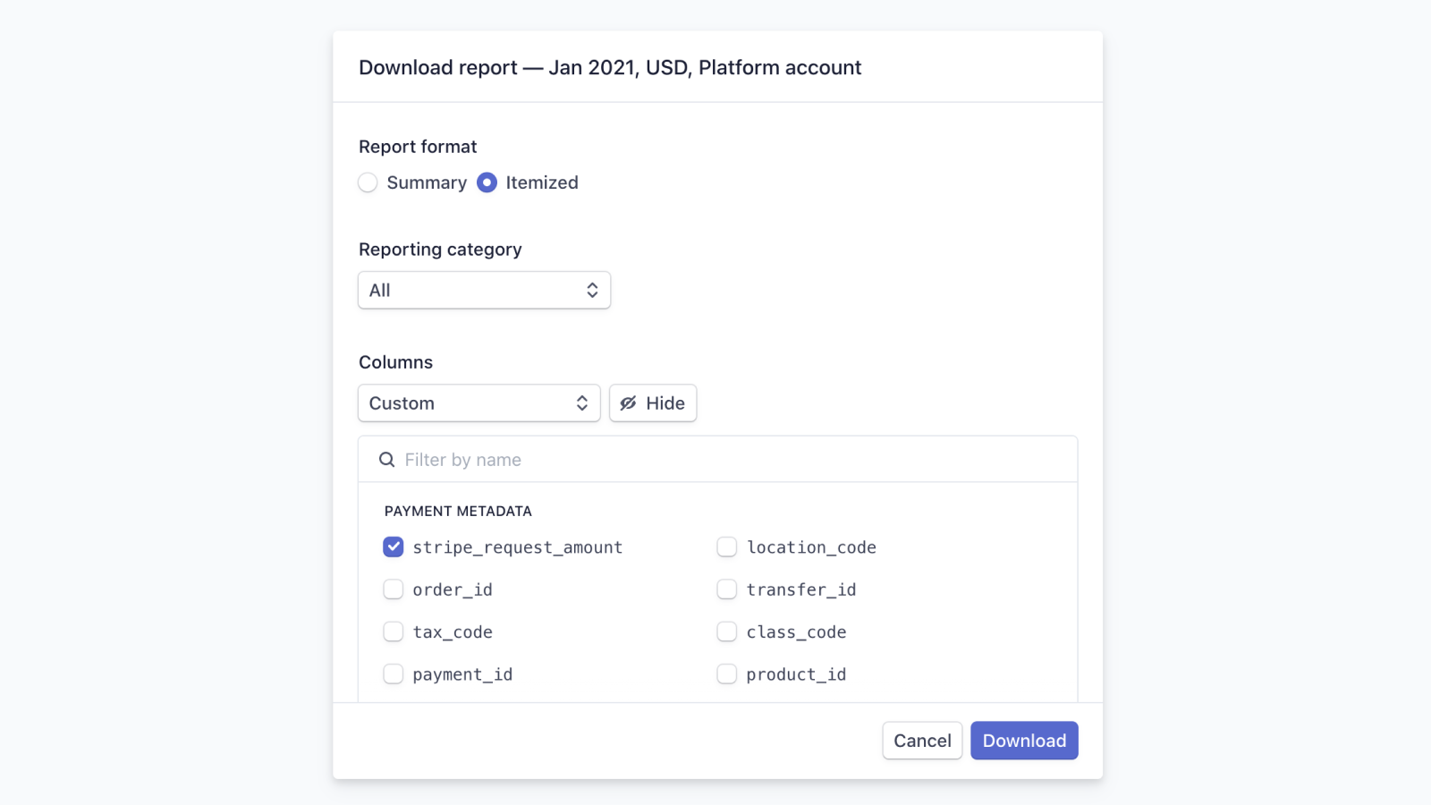The height and width of the screenshot is (805, 1431).
Task: Cancel the report download dialog
Action: pyautogui.click(x=922, y=741)
